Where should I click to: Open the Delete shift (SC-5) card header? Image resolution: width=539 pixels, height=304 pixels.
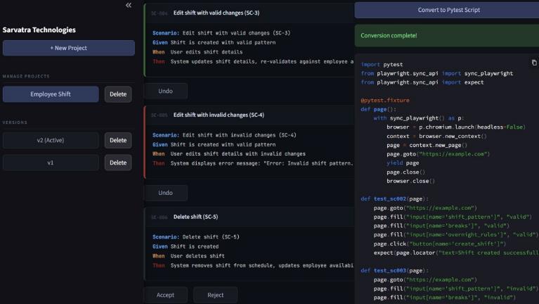click(x=250, y=217)
